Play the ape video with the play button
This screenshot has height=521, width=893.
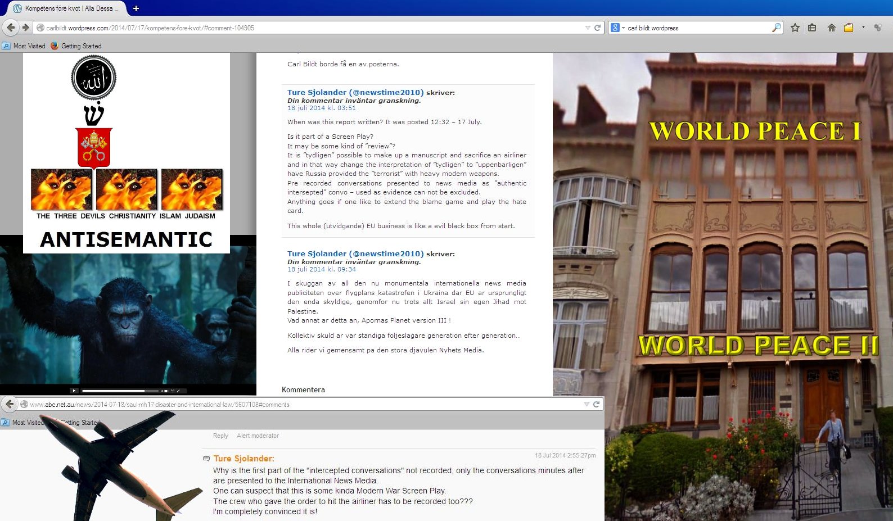pos(74,391)
